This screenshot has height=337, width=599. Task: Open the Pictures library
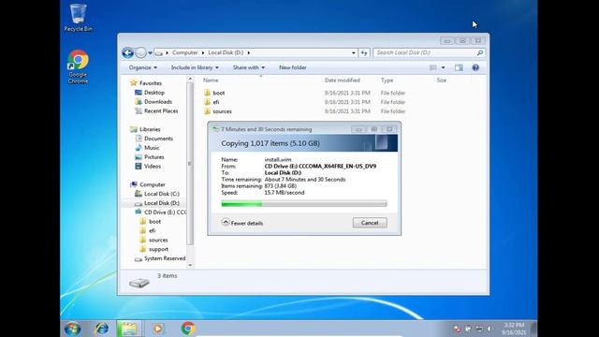pyautogui.click(x=150, y=157)
